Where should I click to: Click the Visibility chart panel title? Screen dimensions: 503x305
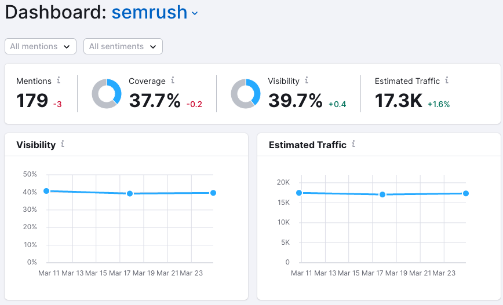[x=36, y=145]
